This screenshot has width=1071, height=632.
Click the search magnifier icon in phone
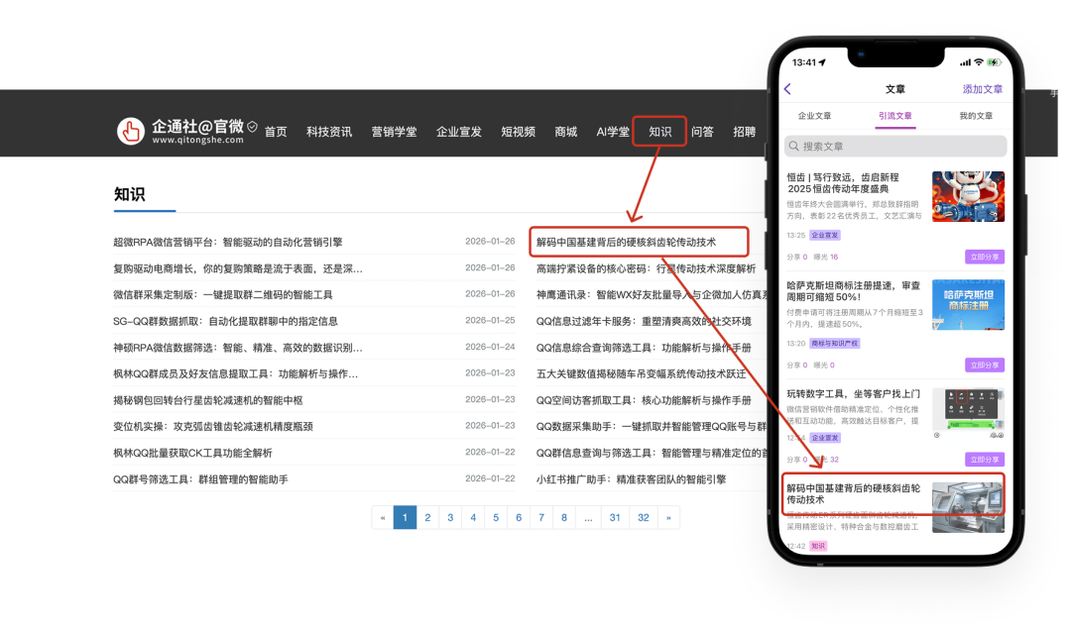(x=793, y=147)
